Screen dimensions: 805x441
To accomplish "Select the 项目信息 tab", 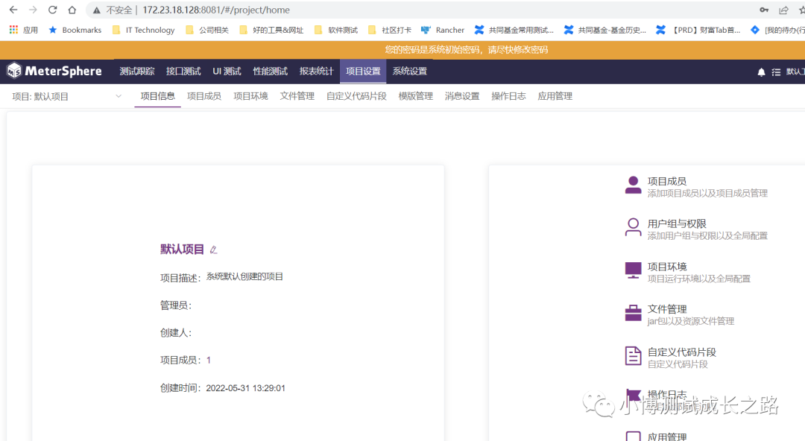I will (157, 96).
